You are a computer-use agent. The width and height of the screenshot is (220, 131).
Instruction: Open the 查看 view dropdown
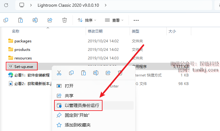point(114,20)
